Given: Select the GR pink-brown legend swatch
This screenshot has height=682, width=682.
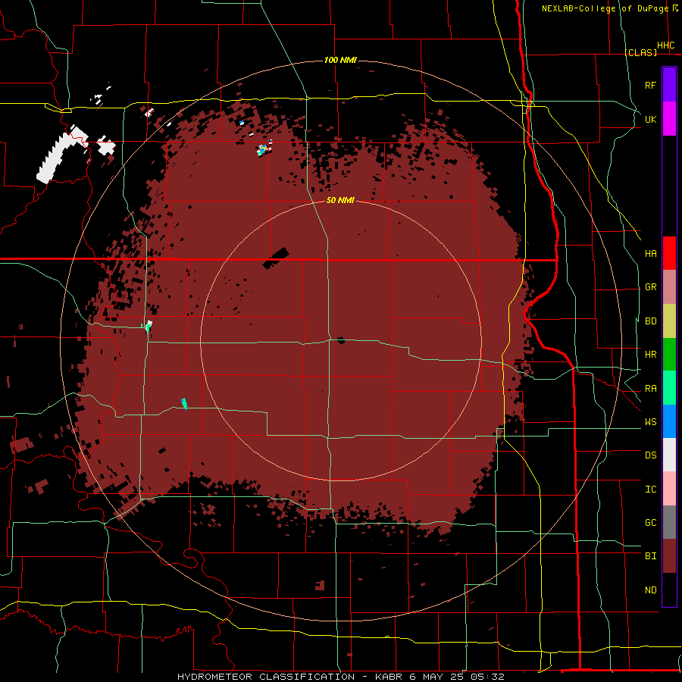Looking at the screenshot, I should click(x=669, y=287).
